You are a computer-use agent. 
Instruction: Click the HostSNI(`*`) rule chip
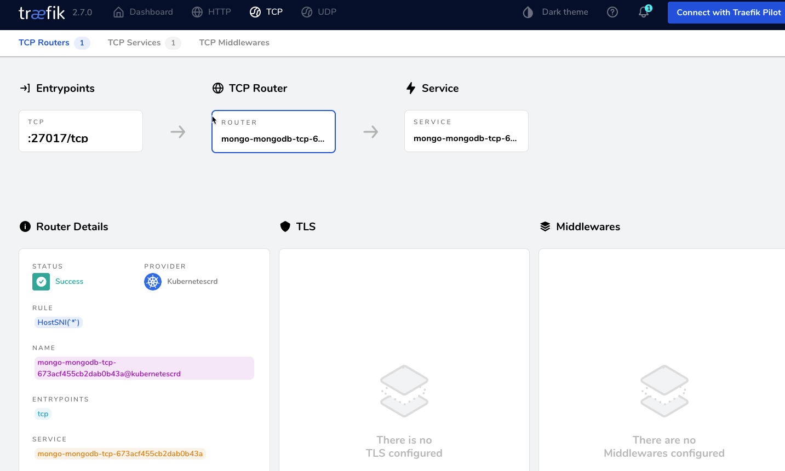[x=59, y=322]
